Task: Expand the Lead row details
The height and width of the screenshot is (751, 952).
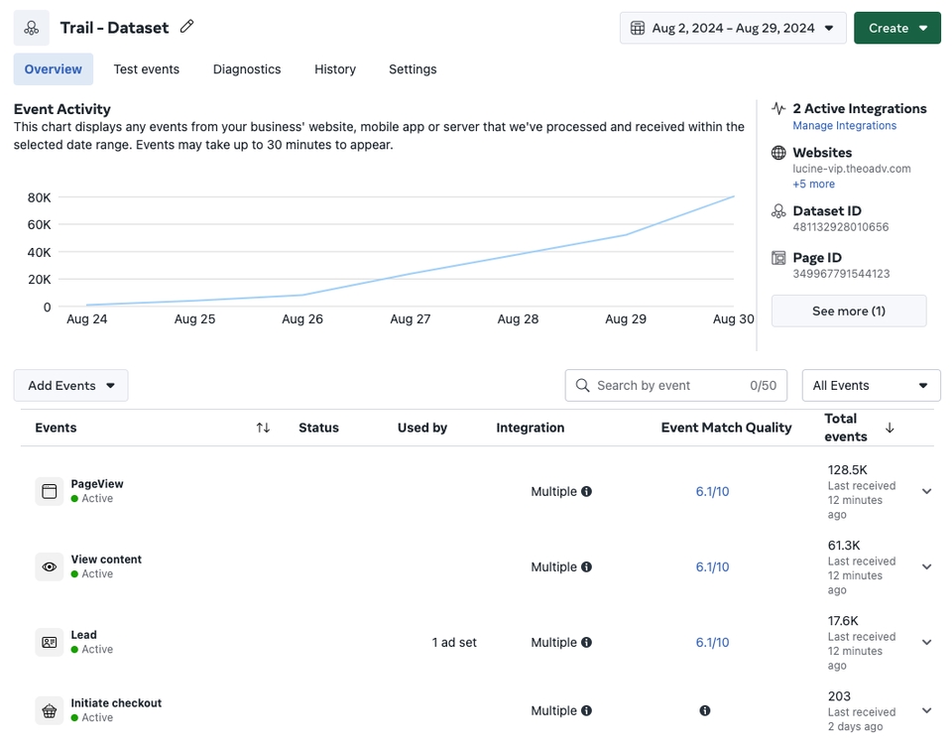Action: pos(926,642)
